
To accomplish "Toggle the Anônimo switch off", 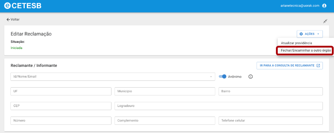I will pyautogui.click(x=223, y=77).
